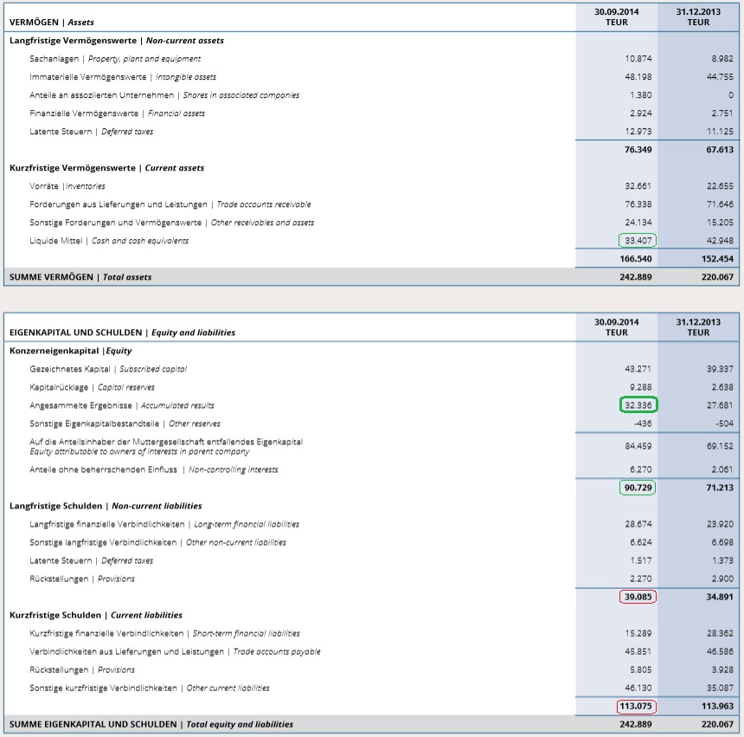Select non-current assets subtotal 67.613
The image size is (744, 737).
[x=720, y=150]
